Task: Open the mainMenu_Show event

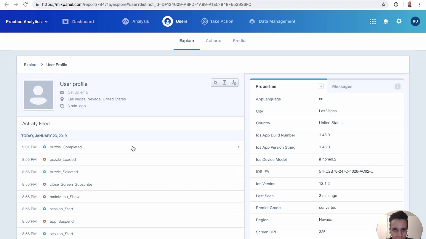Action: [130, 197]
